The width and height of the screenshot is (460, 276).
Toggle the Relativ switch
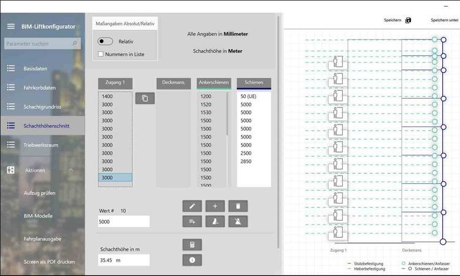tap(105, 42)
